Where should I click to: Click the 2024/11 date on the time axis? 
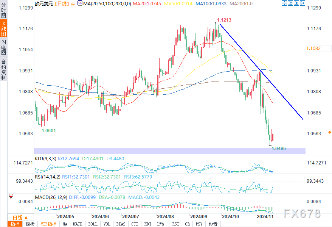click(265, 217)
